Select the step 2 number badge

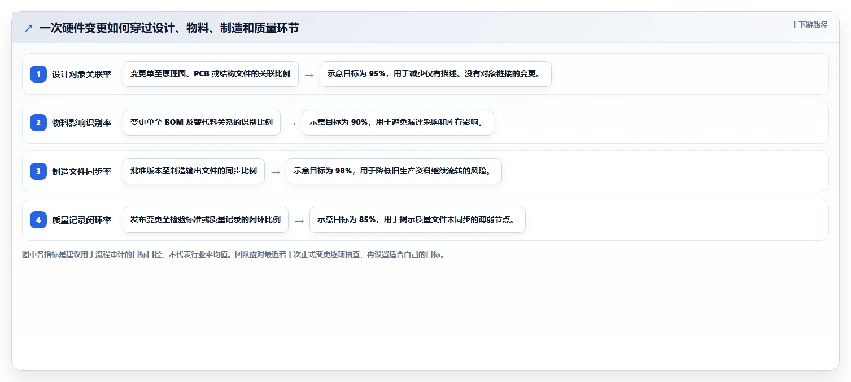[38, 123]
